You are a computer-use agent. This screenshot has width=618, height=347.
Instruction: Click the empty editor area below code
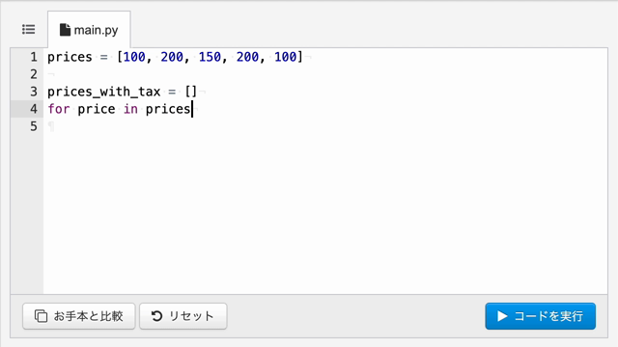325,212
